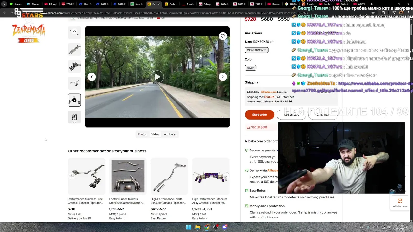
Task: Choose the silver color option
Action: tap(250, 68)
